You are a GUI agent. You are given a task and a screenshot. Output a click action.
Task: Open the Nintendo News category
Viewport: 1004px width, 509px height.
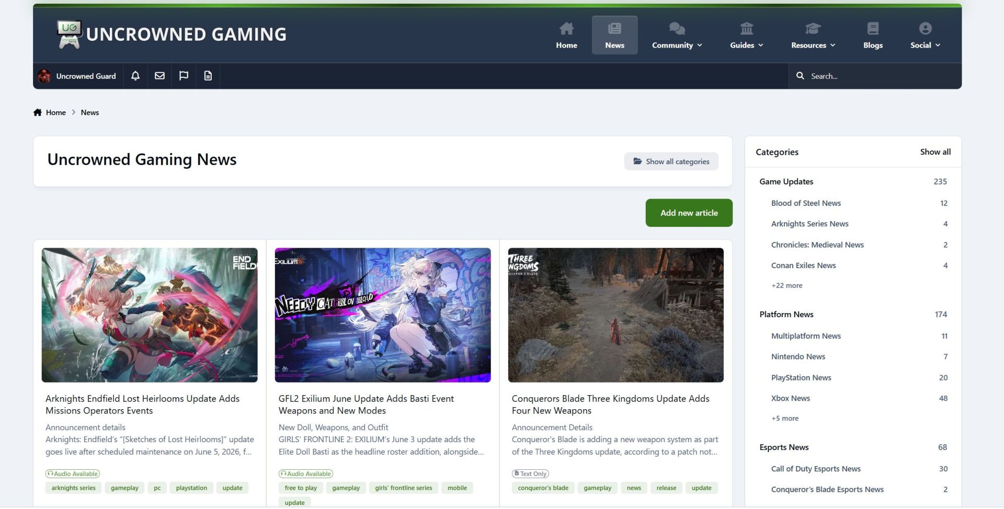pyautogui.click(x=798, y=357)
